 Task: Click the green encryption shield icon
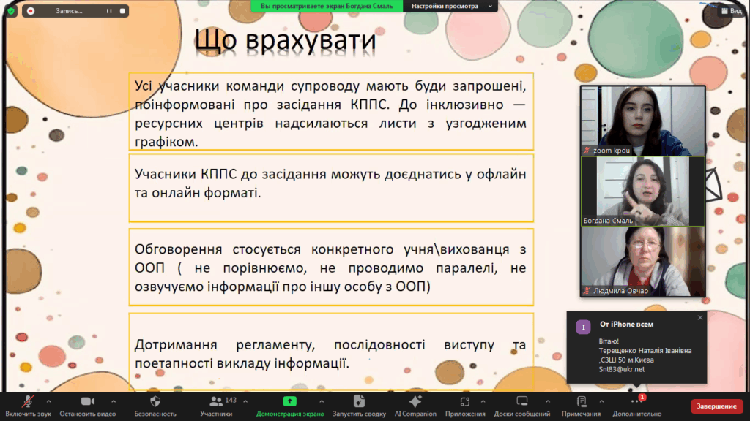click(x=10, y=11)
